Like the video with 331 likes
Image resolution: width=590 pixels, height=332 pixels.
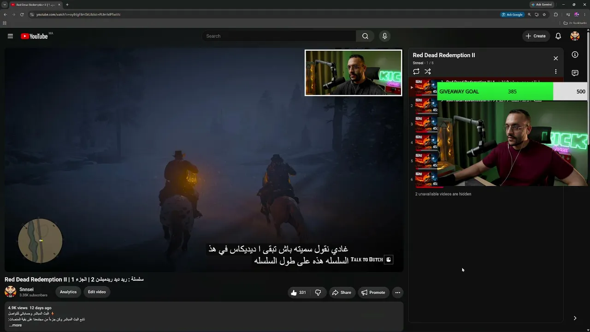coord(298,292)
